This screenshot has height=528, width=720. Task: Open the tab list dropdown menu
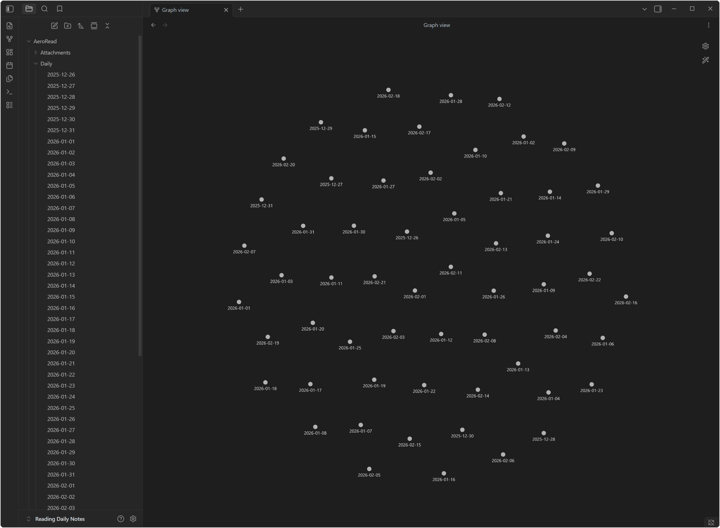(x=645, y=9)
